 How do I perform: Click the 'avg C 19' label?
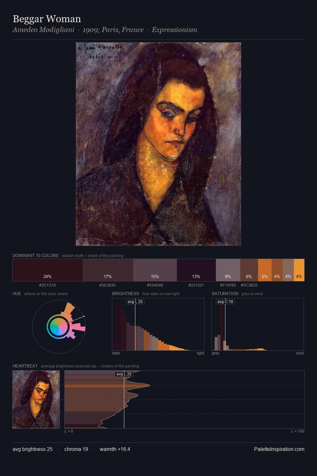225,302
